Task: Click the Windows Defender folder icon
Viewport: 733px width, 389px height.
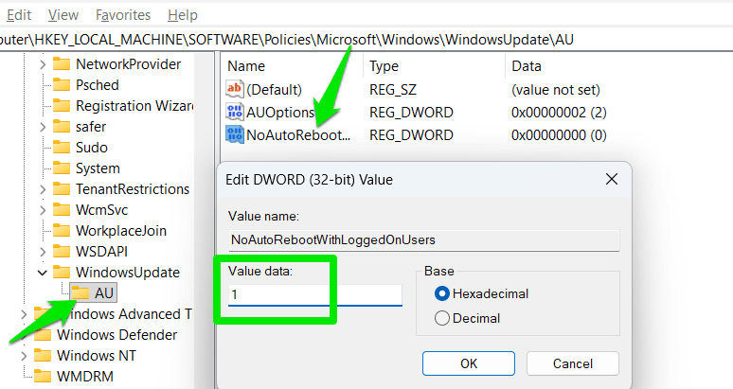Action: [x=43, y=335]
